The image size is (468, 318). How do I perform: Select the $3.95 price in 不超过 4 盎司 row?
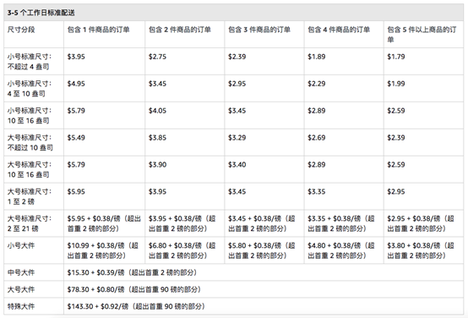(x=76, y=57)
